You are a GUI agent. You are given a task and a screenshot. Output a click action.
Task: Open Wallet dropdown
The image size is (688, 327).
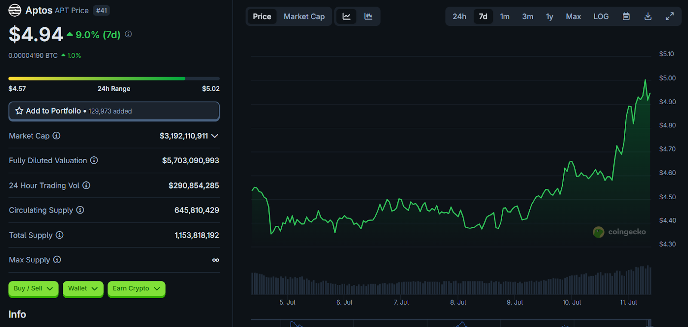pyautogui.click(x=83, y=289)
